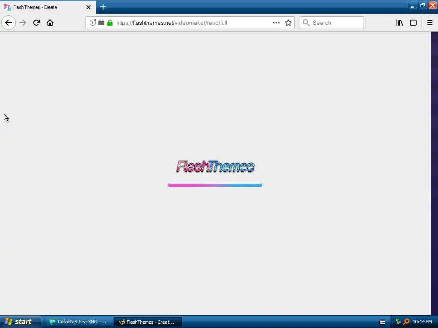
Task: Open the Firefox hamburger menu
Action: 429,23
